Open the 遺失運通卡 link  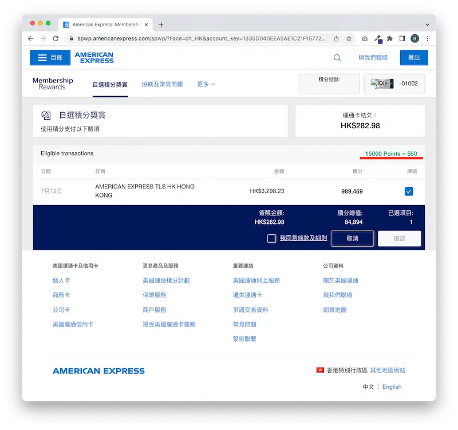coord(247,295)
